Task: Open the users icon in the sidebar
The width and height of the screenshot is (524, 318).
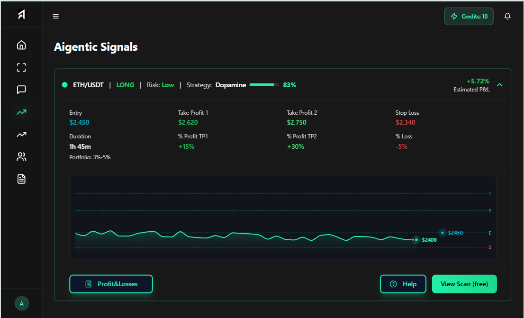Action: click(21, 156)
